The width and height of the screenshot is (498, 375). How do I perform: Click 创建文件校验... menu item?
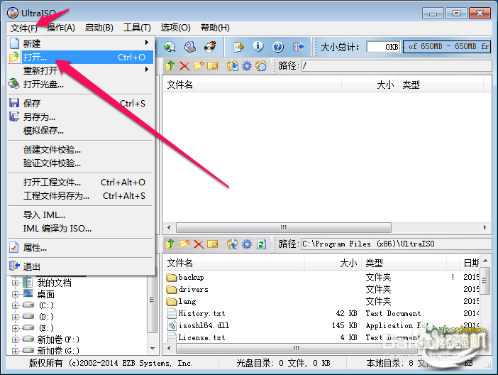click(52, 150)
